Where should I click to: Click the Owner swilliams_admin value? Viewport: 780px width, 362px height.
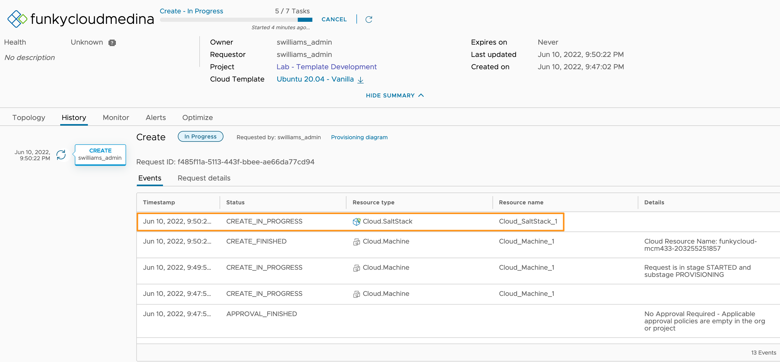(304, 42)
